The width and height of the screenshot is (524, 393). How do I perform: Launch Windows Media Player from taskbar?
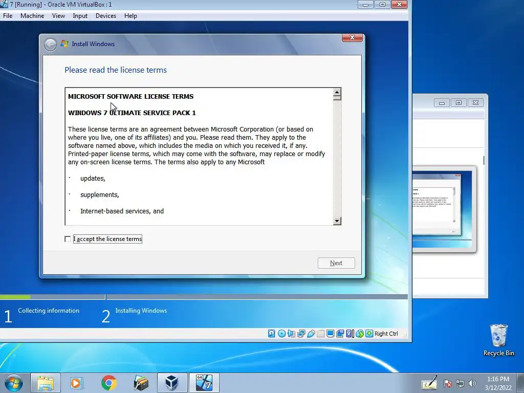pyautogui.click(x=77, y=383)
